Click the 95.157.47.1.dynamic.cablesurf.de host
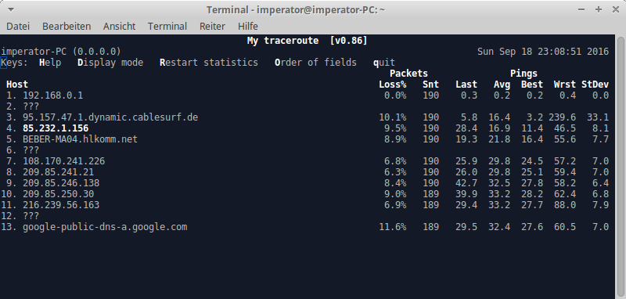The width and height of the screenshot is (626, 299). click(110, 117)
